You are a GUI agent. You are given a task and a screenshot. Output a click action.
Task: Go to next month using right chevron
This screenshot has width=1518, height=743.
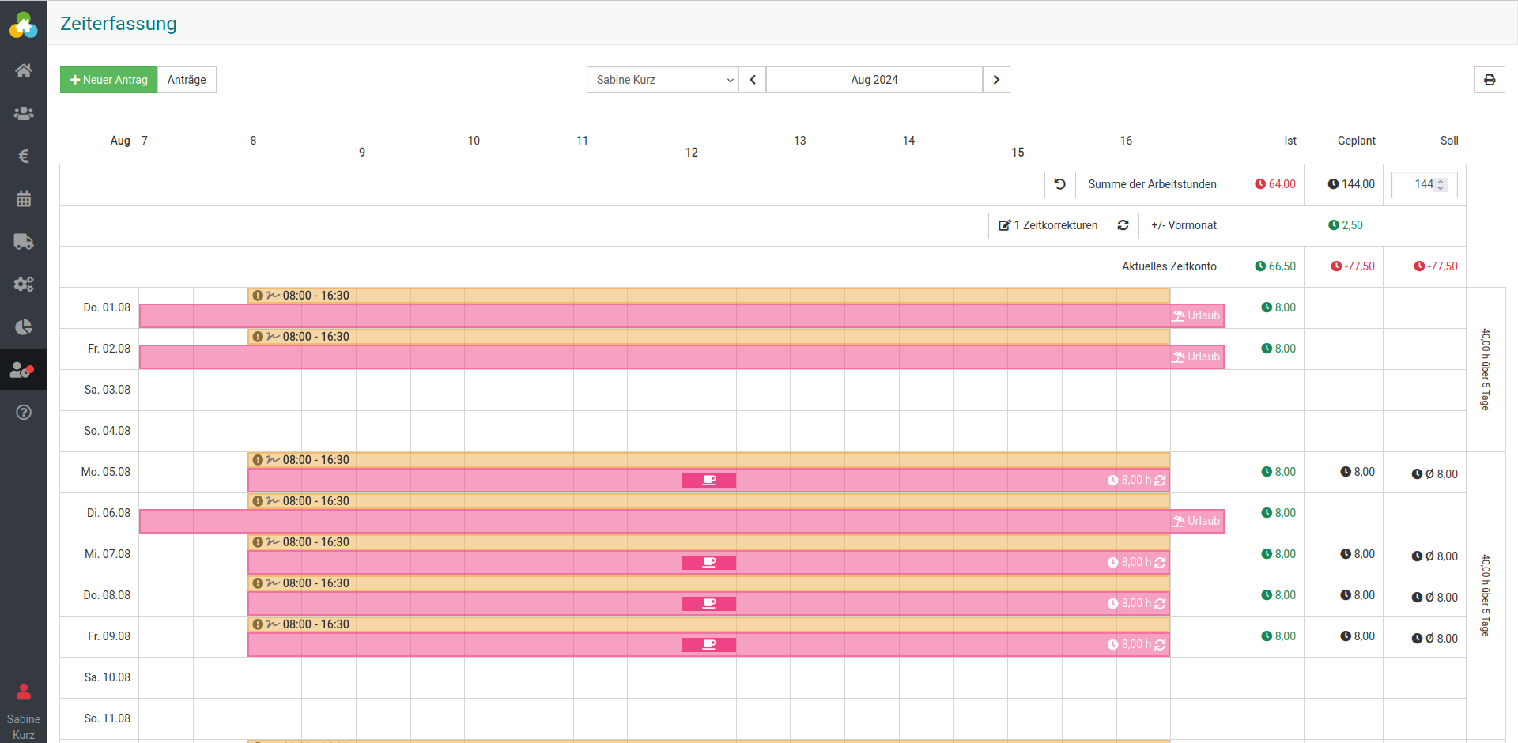click(x=996, y=80)
